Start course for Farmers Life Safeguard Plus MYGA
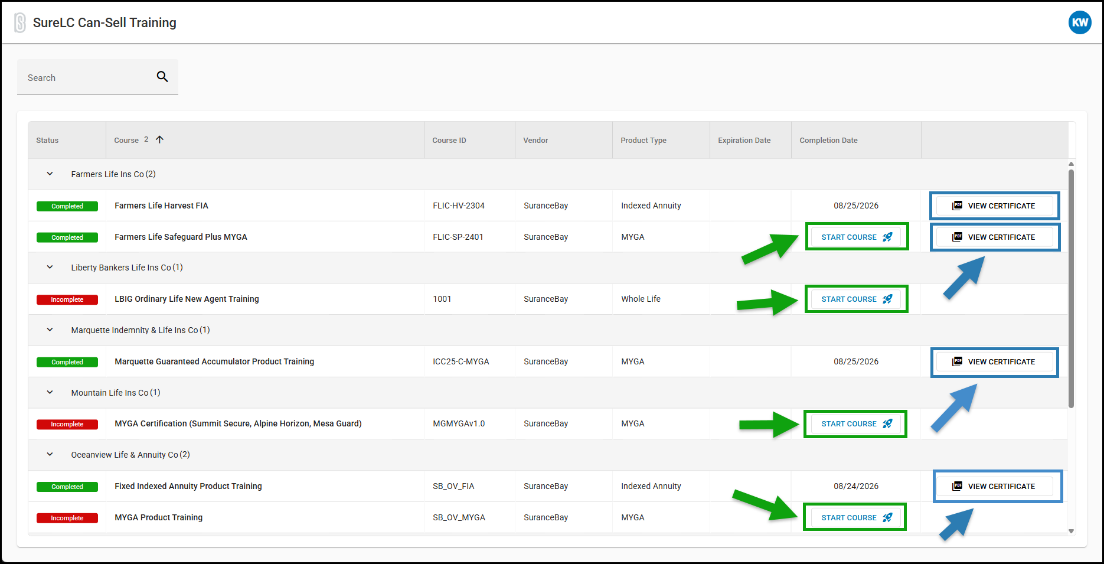 pyautogui.click(x=857, y=237)
